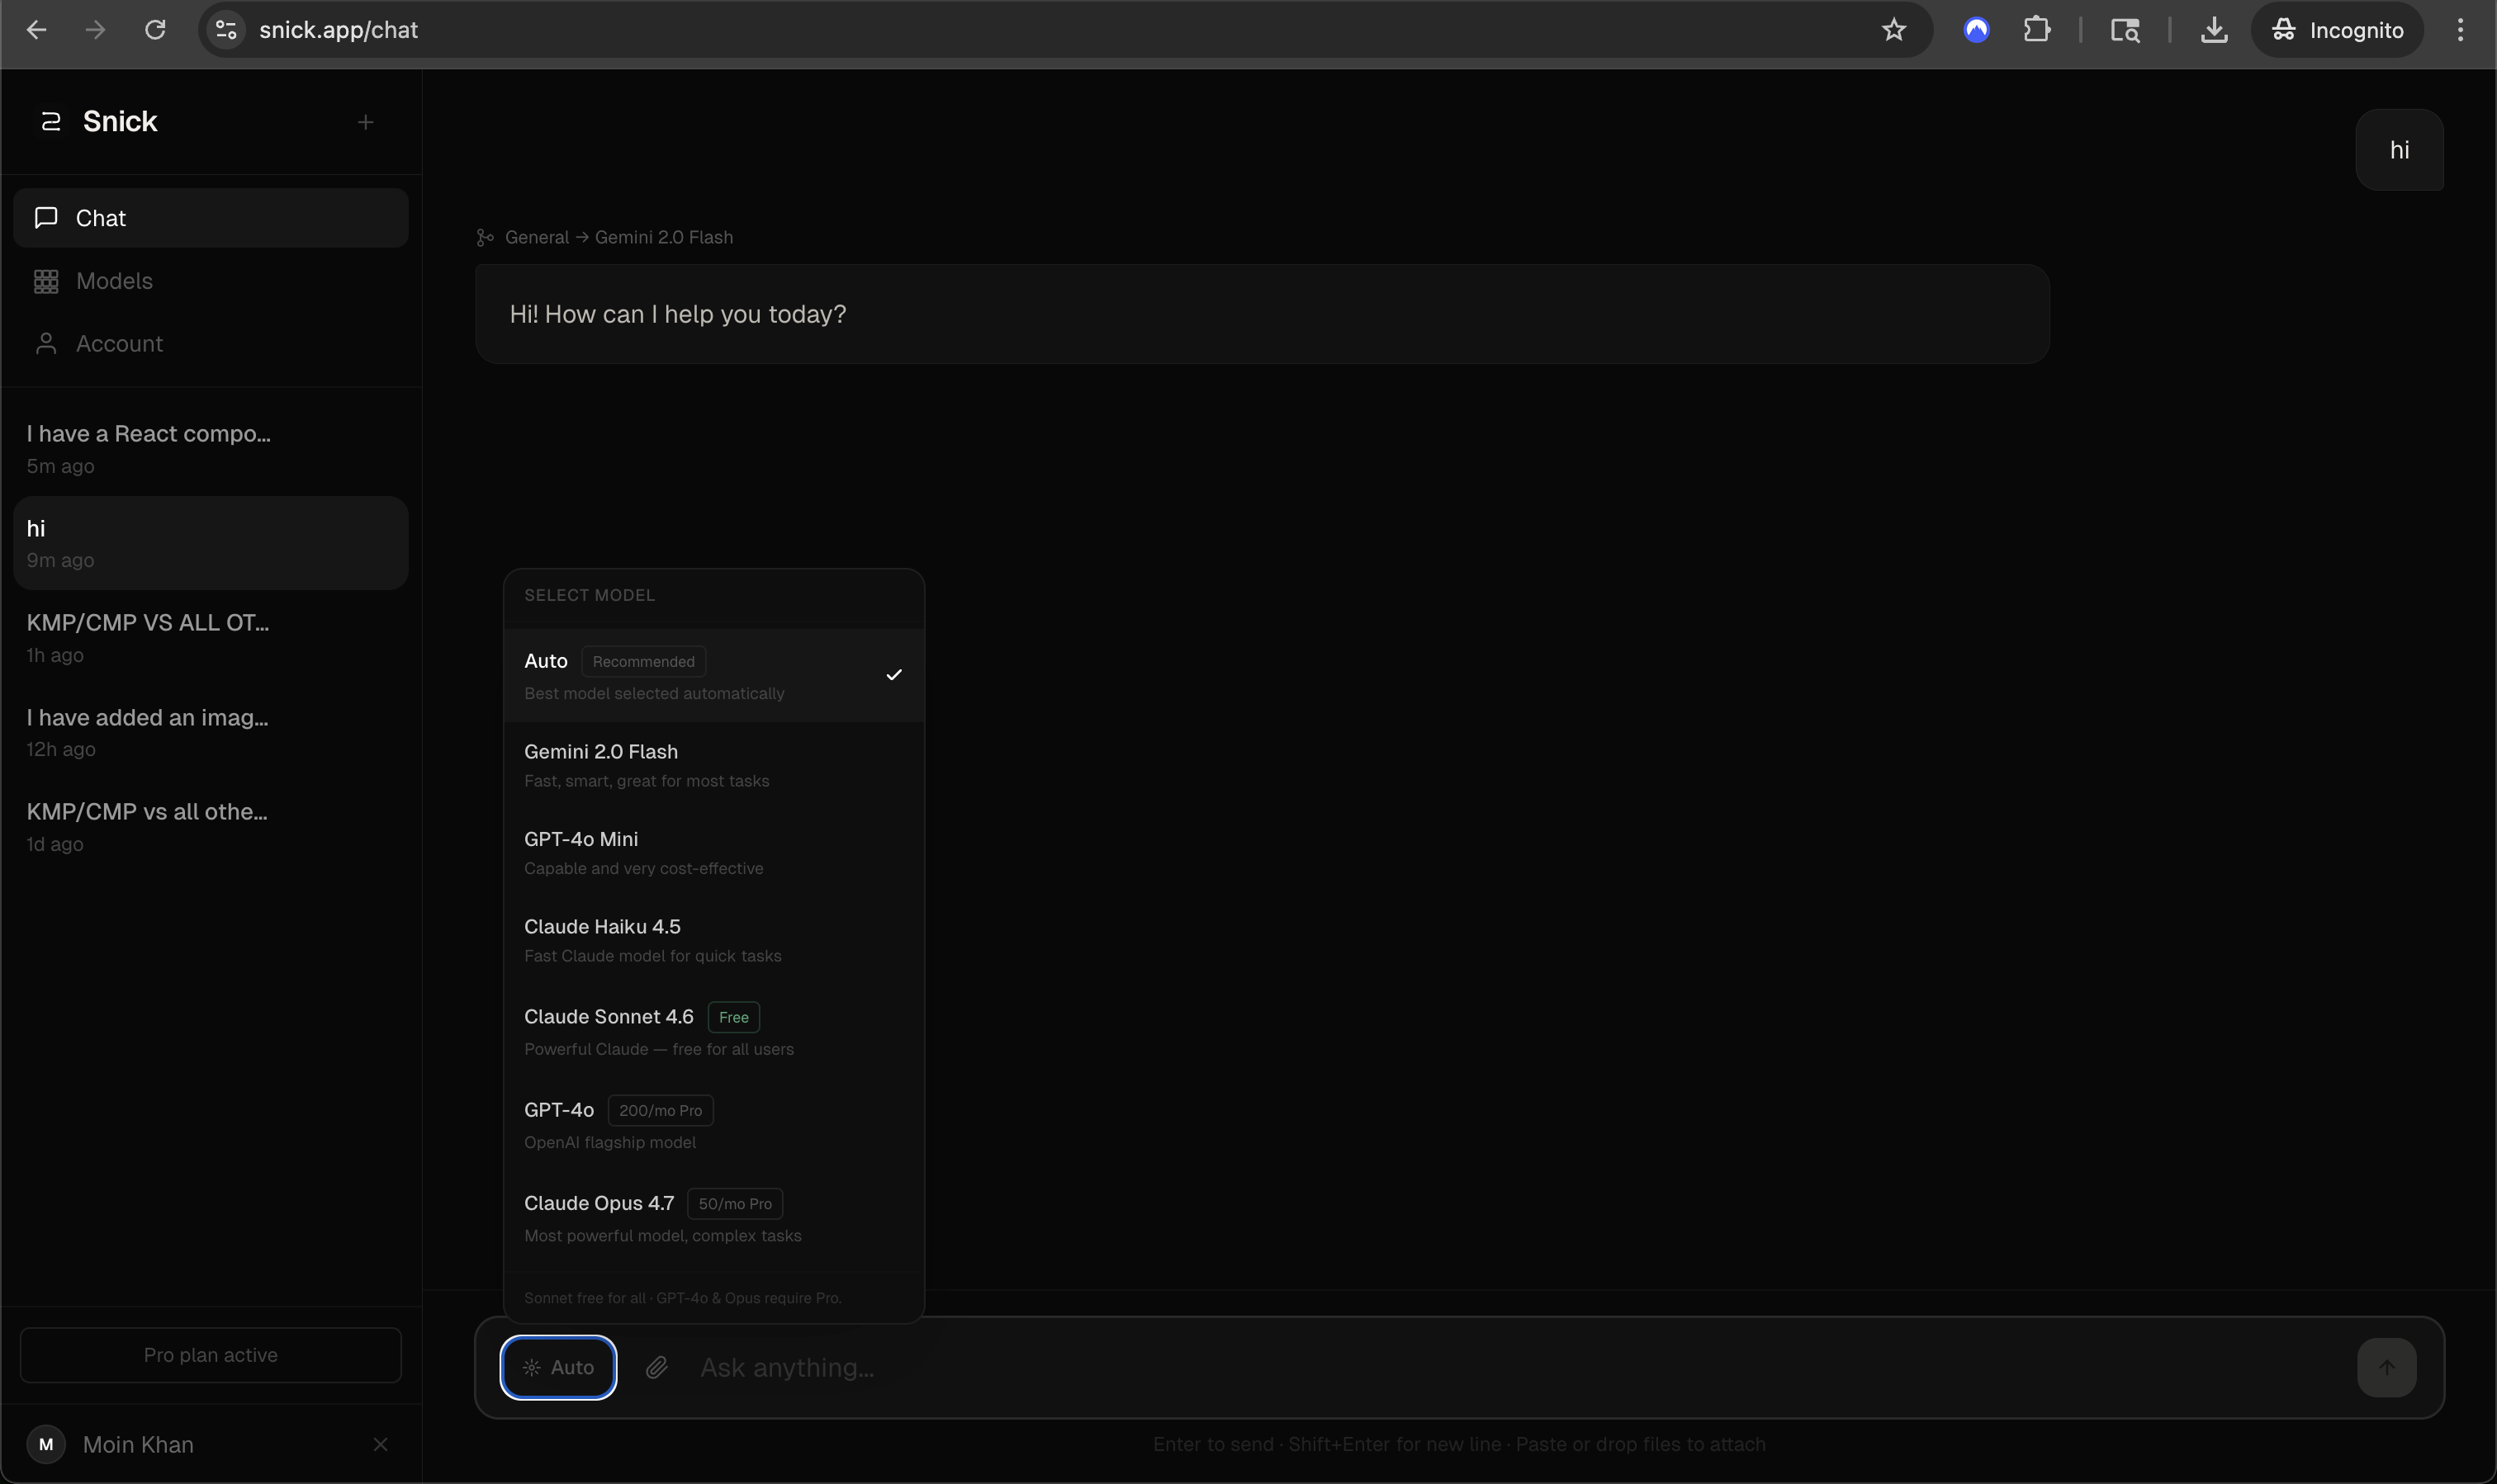This screenshot has height=1484, width=2497.
Task: Click the 'hi' user message bubble
Action: point(2399,150)
